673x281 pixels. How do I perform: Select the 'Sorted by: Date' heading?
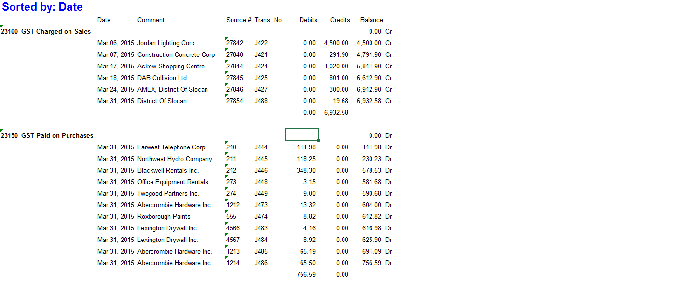(x=42, y=7)
